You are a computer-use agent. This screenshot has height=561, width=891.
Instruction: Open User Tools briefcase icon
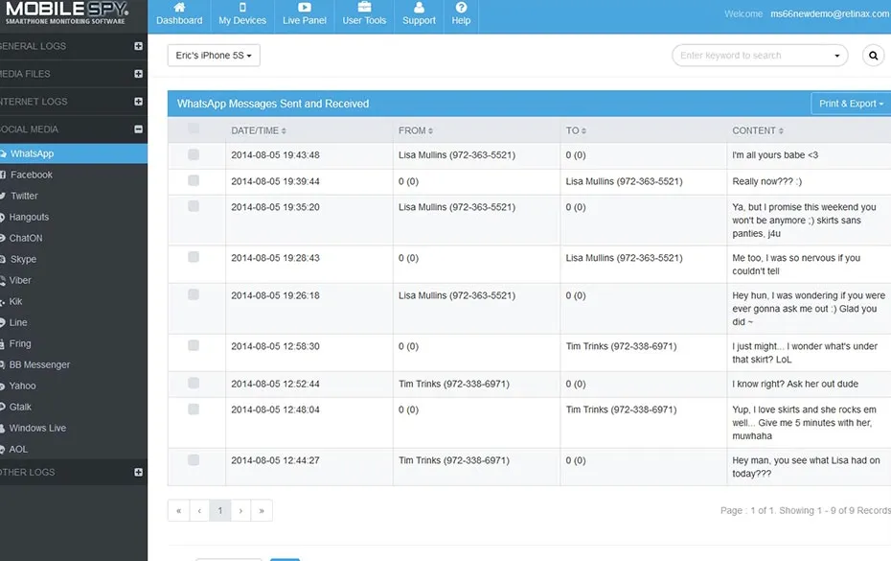pyautogui.click(x=364, y=8)
